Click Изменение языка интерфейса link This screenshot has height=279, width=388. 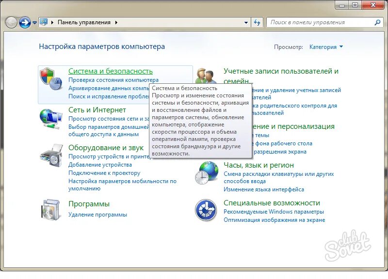tap(264, 189)
